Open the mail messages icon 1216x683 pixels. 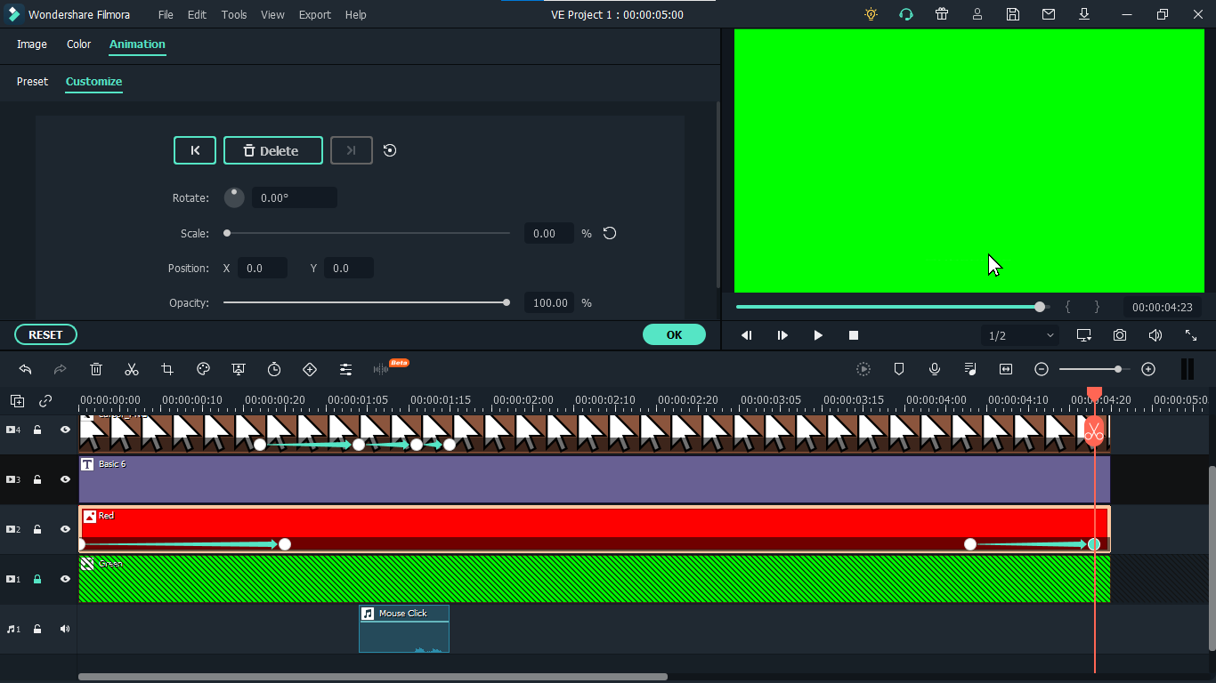pos(1049,14)
